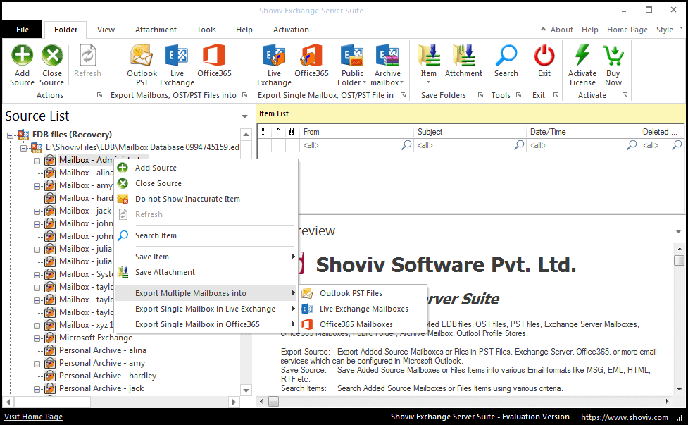Click the Close Source ribbon icon
Viewport: 688px width, 425px height.
(52, 55)
